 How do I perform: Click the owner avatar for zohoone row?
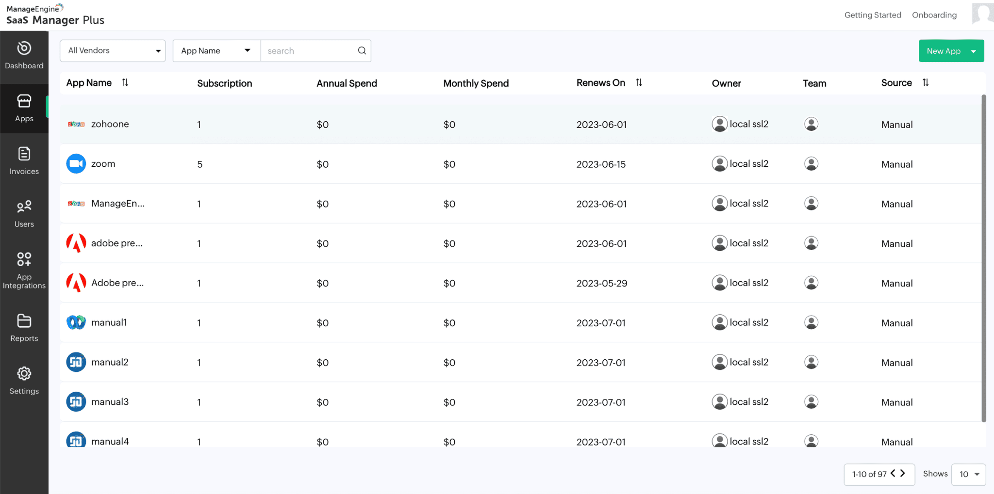click(x=719, y=124)
